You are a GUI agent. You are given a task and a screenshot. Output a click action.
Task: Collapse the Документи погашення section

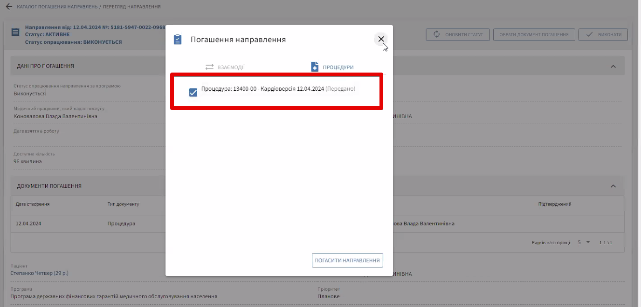coord(613,186)
